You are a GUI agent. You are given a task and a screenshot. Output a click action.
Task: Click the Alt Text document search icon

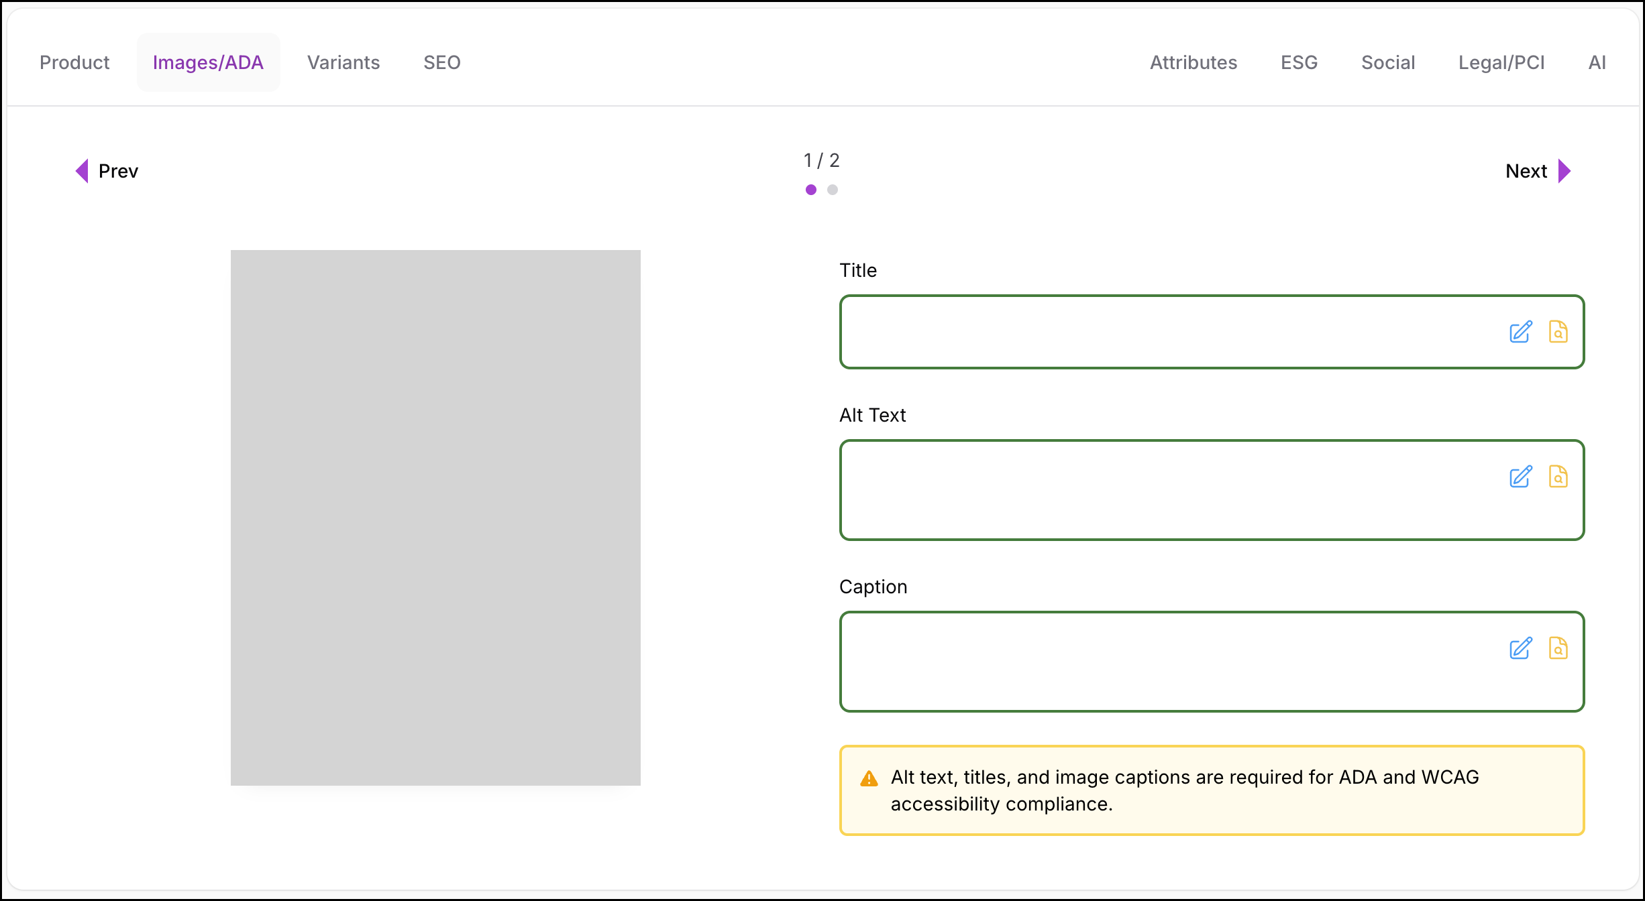1558,477
